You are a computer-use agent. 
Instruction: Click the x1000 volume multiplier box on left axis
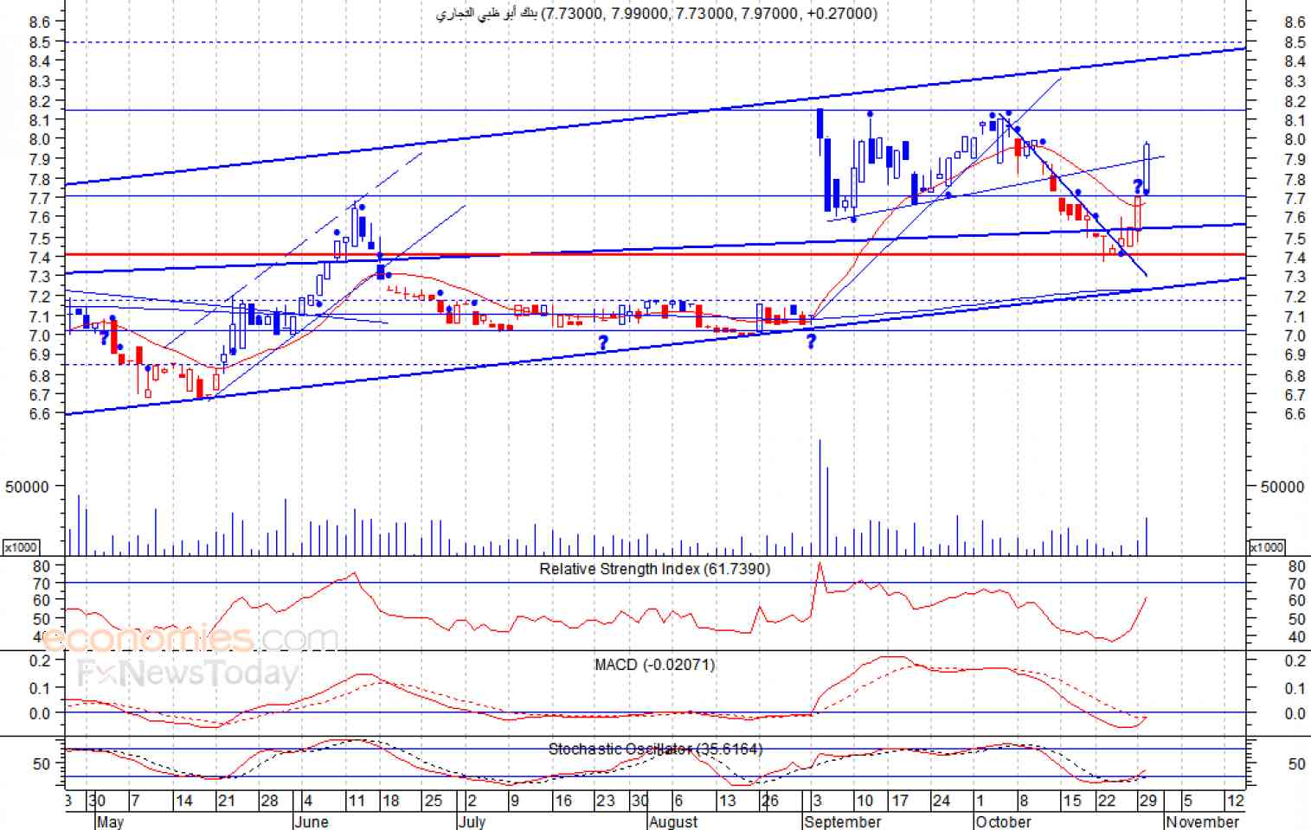[x=20, y=547]
